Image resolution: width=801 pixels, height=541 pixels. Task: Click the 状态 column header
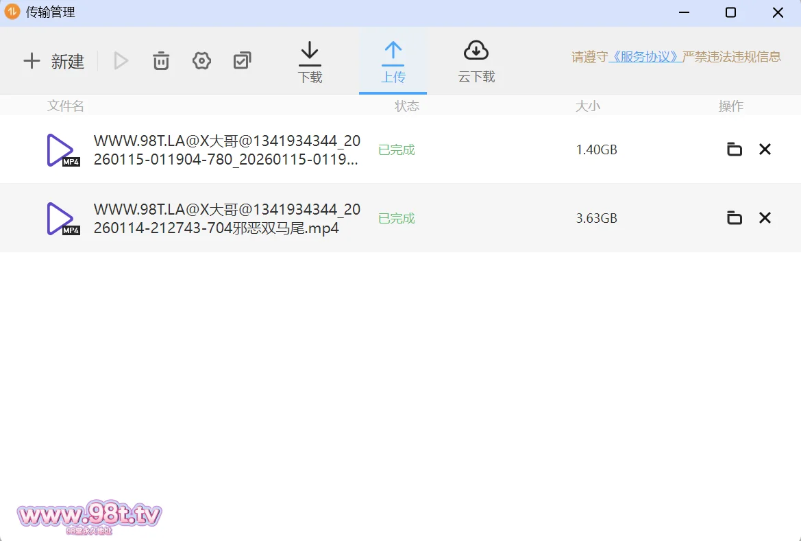coord(407,106)
